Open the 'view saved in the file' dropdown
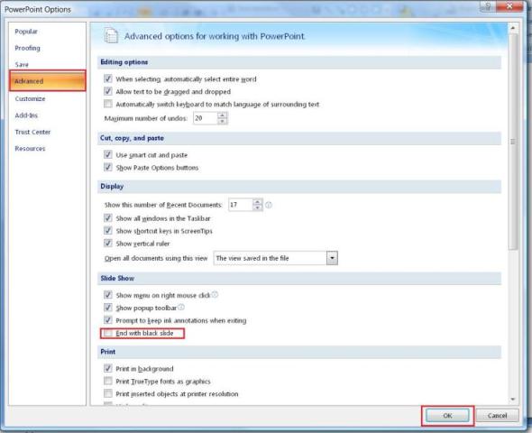Screen dimensions: 532x433 point(332,258)
